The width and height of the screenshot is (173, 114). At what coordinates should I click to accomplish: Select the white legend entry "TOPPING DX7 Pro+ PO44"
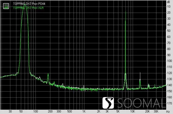(x=29, y=4)
